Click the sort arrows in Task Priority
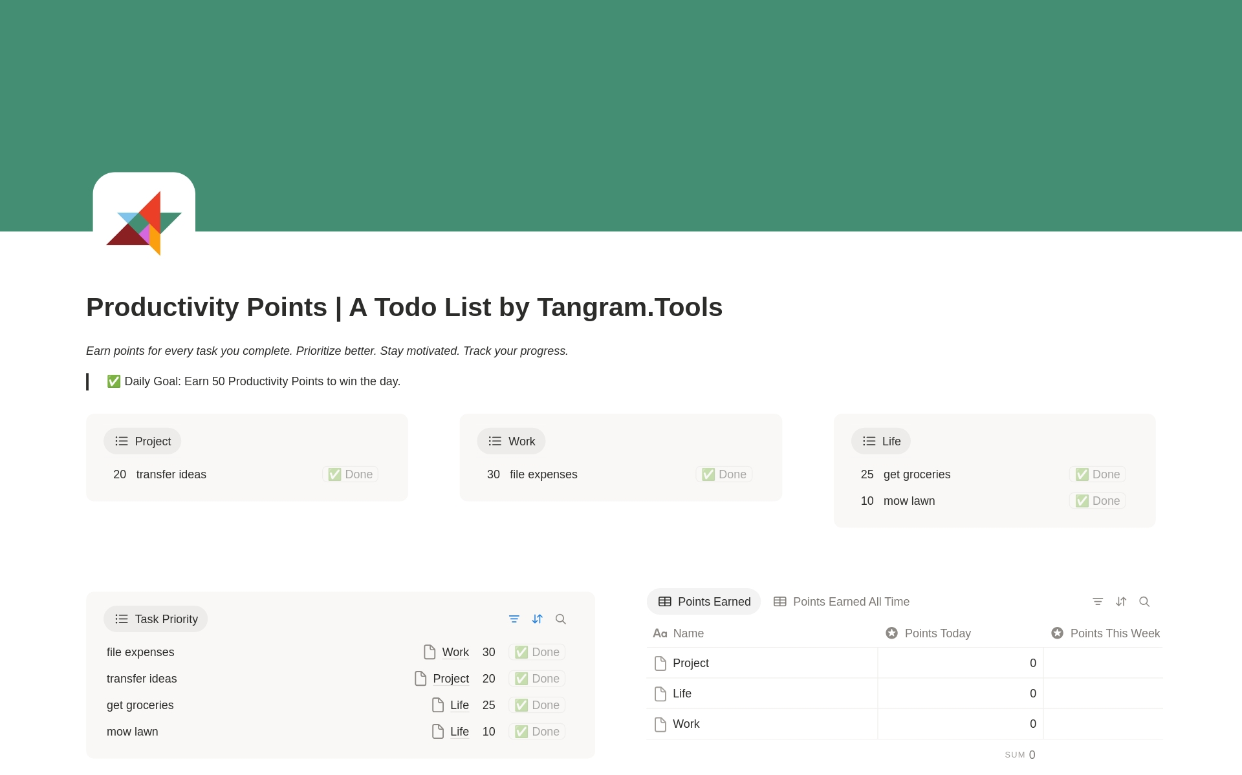Image resolution: width=1242 pixels, height=775 pixels. click(538, 619)
